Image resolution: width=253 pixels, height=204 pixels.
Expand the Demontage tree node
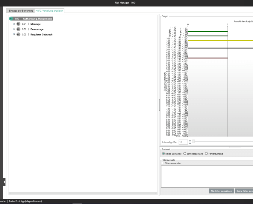coord(14,29)
